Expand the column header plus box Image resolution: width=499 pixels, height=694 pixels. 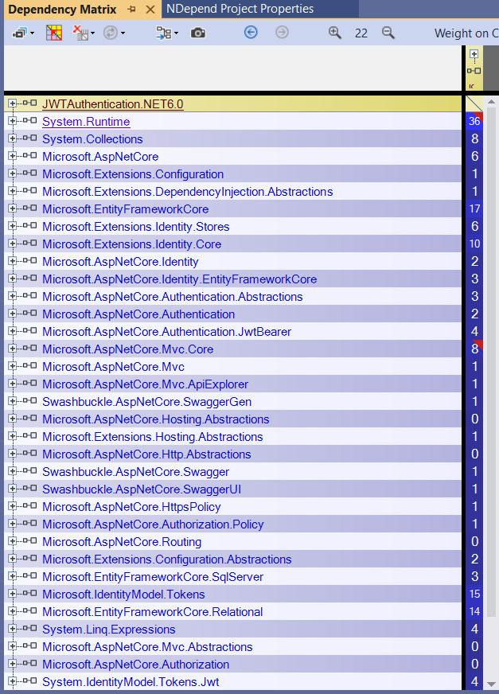click(x=474, y=54)
